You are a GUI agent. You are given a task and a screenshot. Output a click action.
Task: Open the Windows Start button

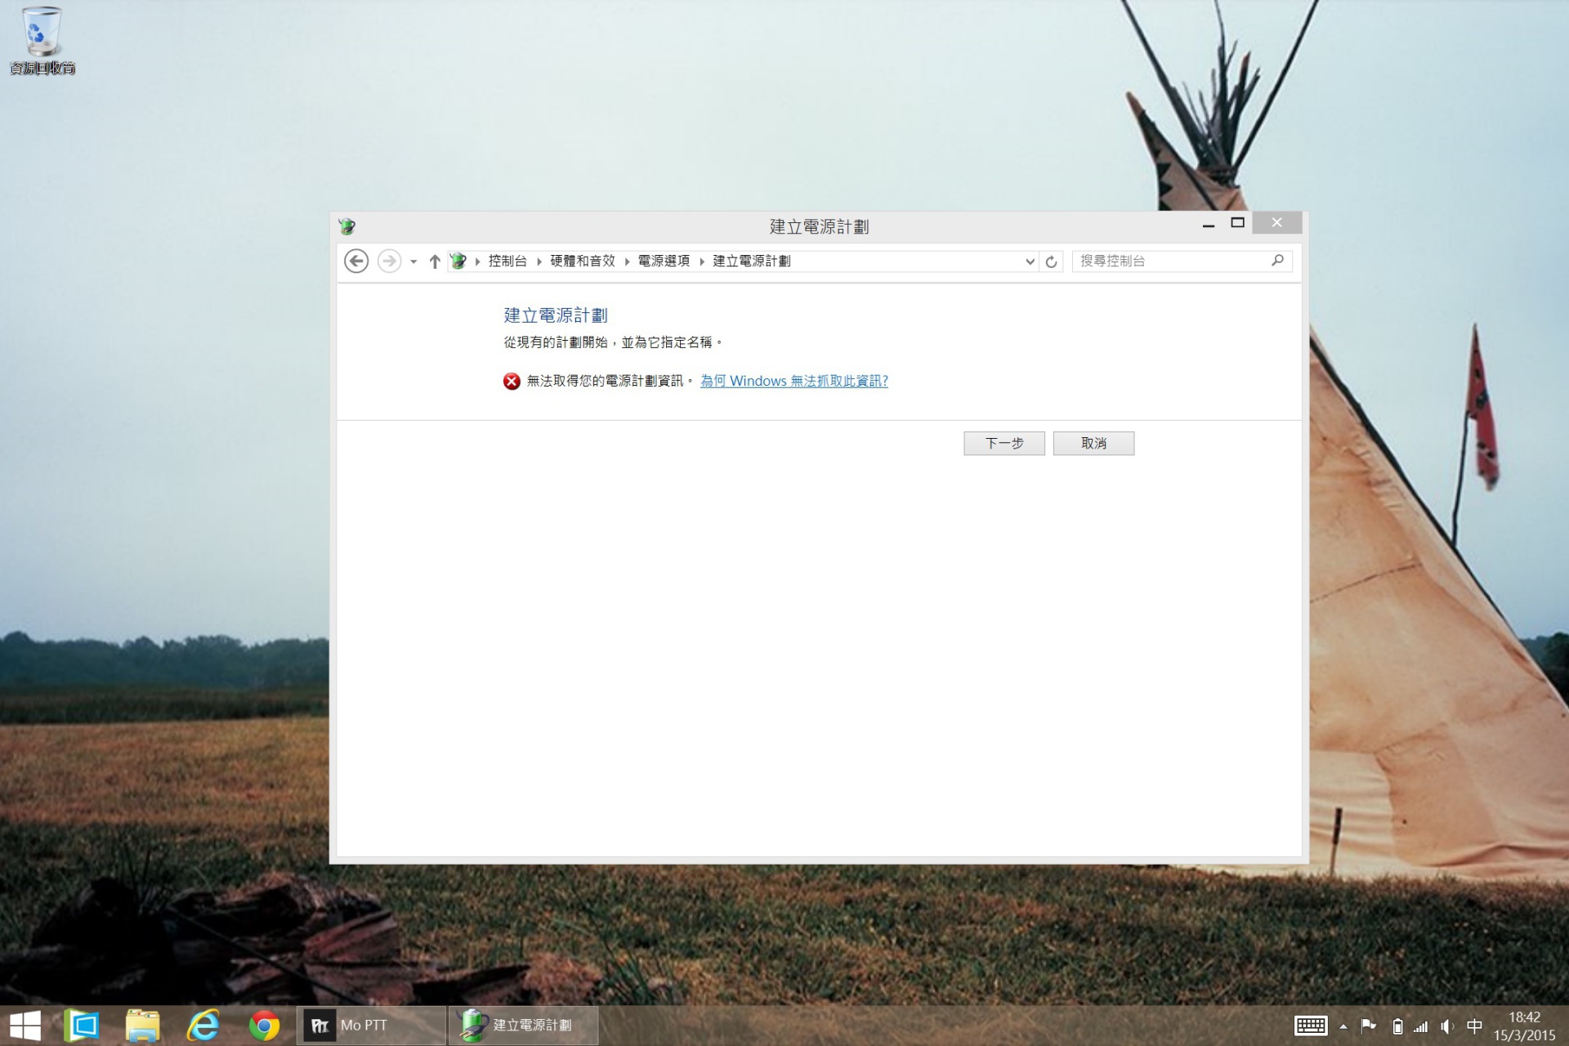[25, 1026]
